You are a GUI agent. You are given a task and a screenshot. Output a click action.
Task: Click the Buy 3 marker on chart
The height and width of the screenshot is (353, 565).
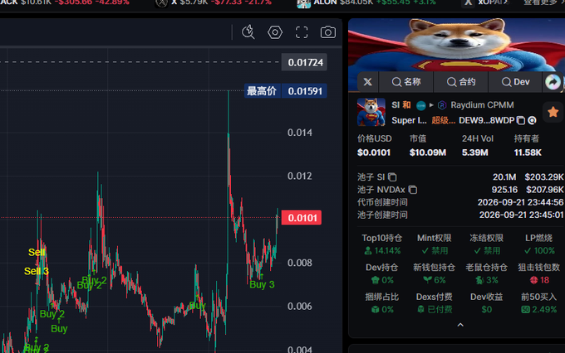tap(262, 284)
